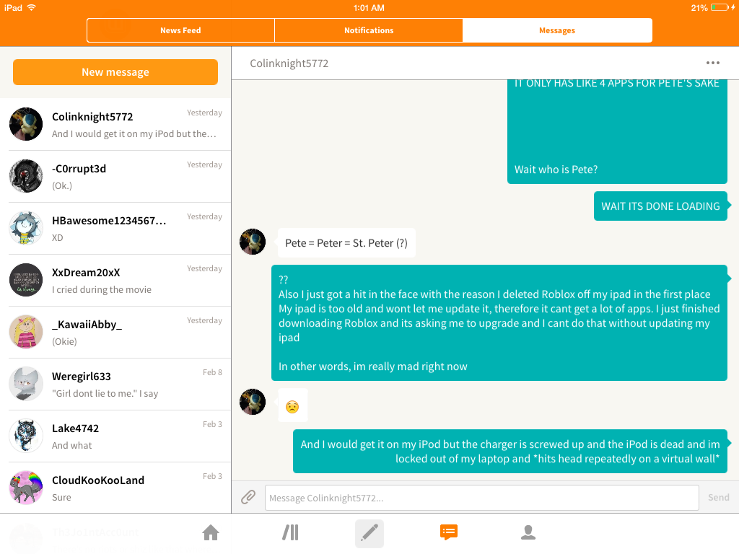
Task: Tap the 1:01 AM clock in status bar
Action: tap(369, 8)
